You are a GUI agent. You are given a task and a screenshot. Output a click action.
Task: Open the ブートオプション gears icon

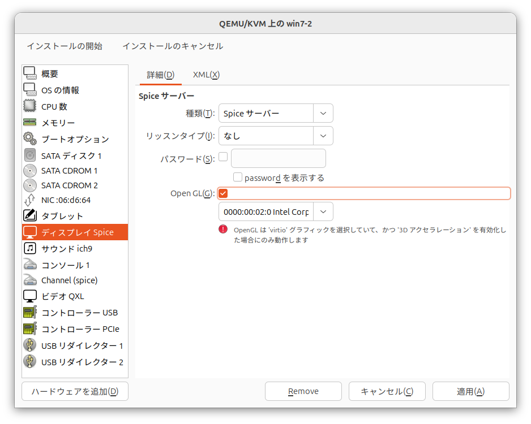point(30,139)
